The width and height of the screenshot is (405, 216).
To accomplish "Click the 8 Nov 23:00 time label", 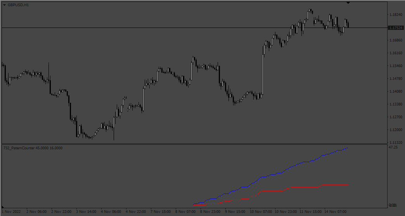I will click(x=211, y=212).
